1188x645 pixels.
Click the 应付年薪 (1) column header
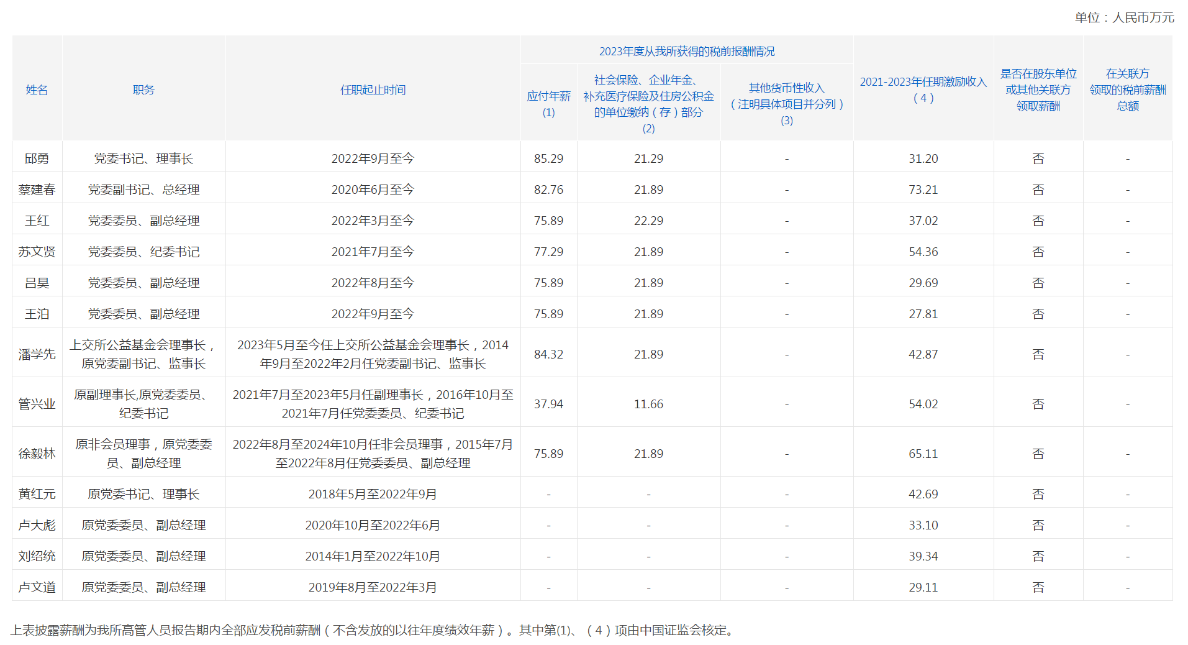pos(548,104)
